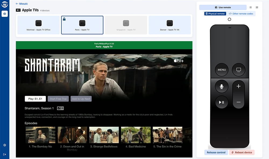The width and height of the screenshot is (269, 159).
Task: Select Denver - Apple TV 4K device
Action: point(170,25)
